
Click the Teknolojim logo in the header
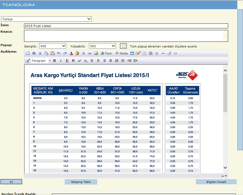(18, 5)
